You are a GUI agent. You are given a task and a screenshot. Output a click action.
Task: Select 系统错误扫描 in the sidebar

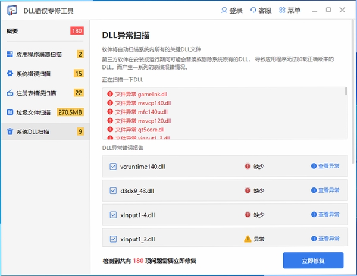coord(45,74)
